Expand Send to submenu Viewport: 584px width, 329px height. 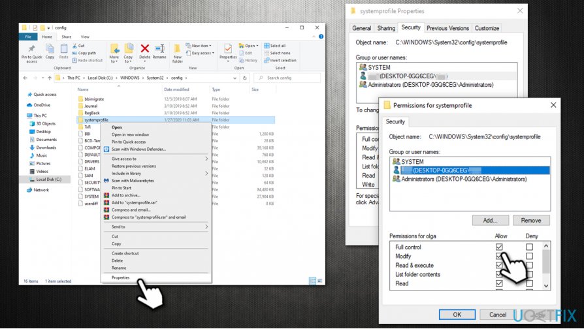[206, 227]
